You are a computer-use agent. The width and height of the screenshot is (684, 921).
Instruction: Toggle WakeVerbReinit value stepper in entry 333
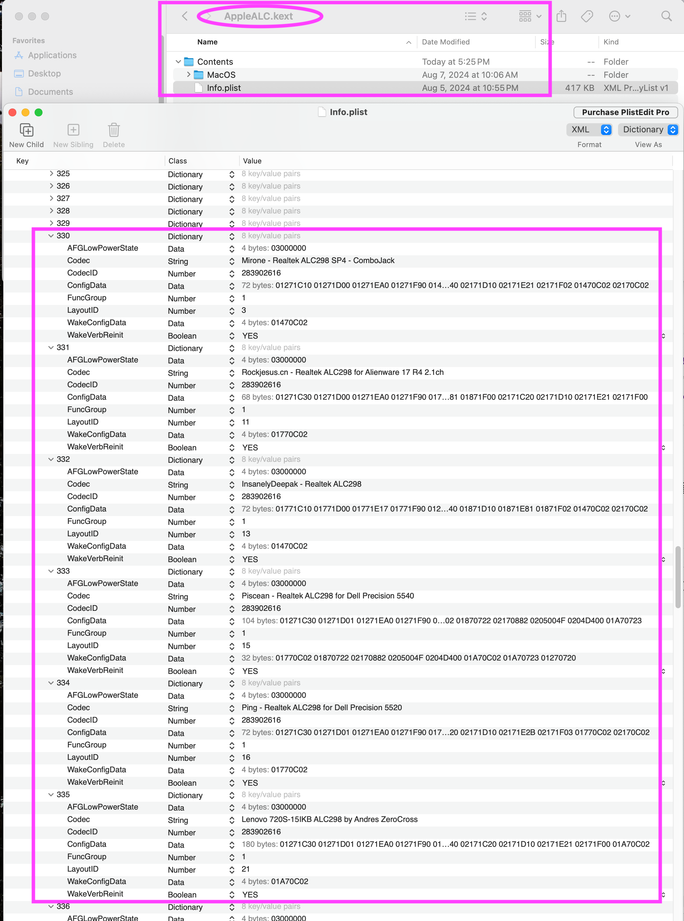coord(663,671)
